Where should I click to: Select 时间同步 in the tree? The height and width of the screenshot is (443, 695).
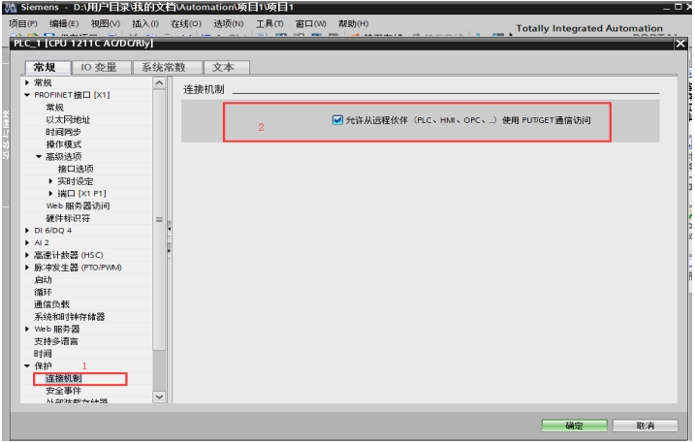(x=63, y=132)
